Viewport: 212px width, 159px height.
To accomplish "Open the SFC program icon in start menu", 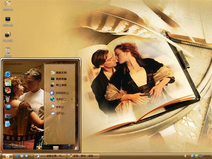I will coord(8,82).
